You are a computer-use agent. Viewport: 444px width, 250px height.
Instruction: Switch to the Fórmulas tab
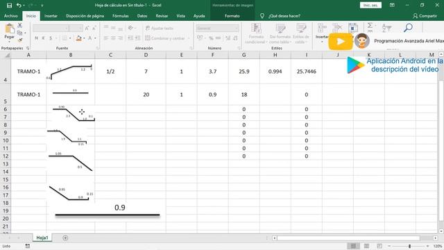pyautogui.click(x=120, y=16)
